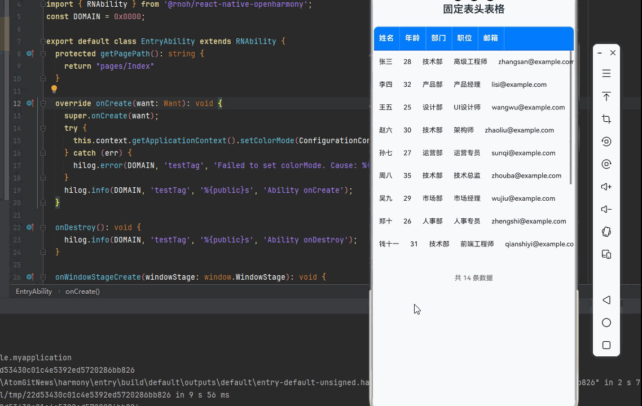Tap wangwu@example.com email cell

[x=528, y=107]
